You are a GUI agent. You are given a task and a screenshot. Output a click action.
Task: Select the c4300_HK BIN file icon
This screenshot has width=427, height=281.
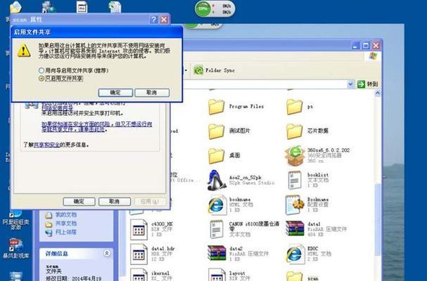(139, 229)
